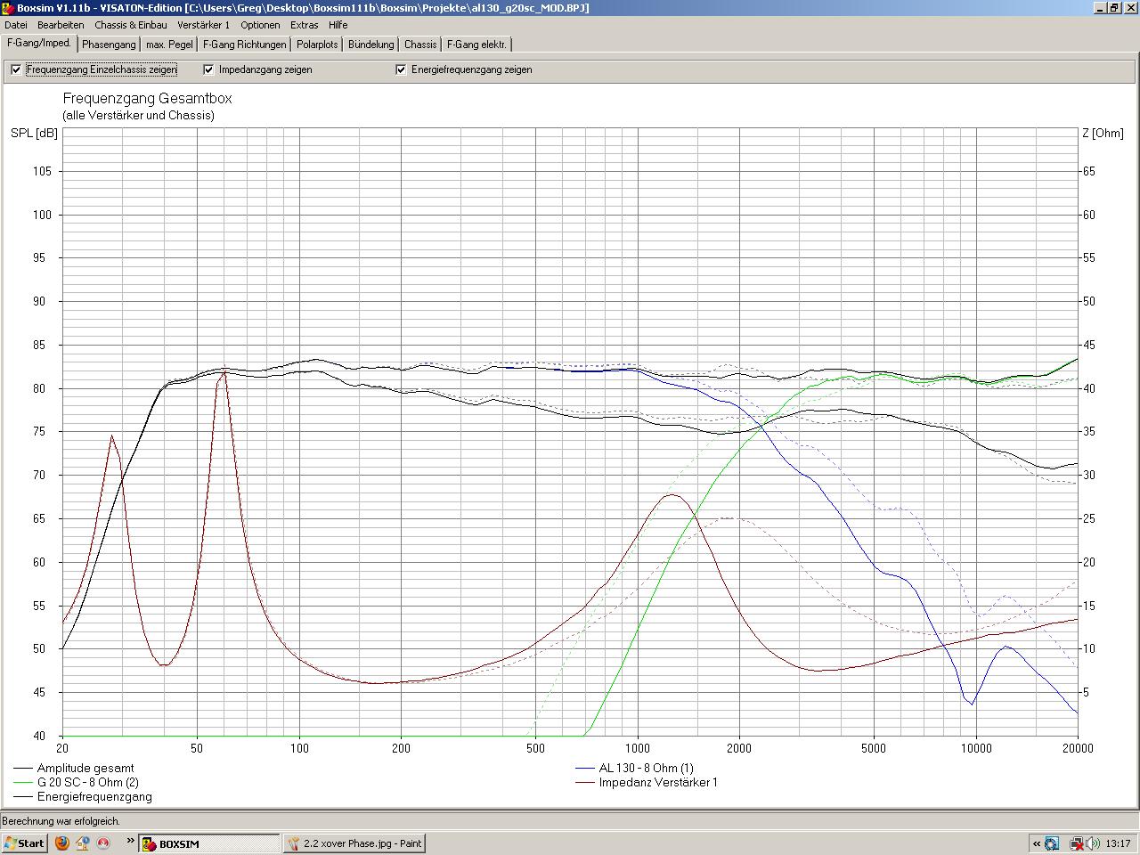Viewport: 1140px width, 855px height.
Task: Click 'G 20 SC - 8 Ohm (2)' legend entry
Action: click(x=88, y=782)
